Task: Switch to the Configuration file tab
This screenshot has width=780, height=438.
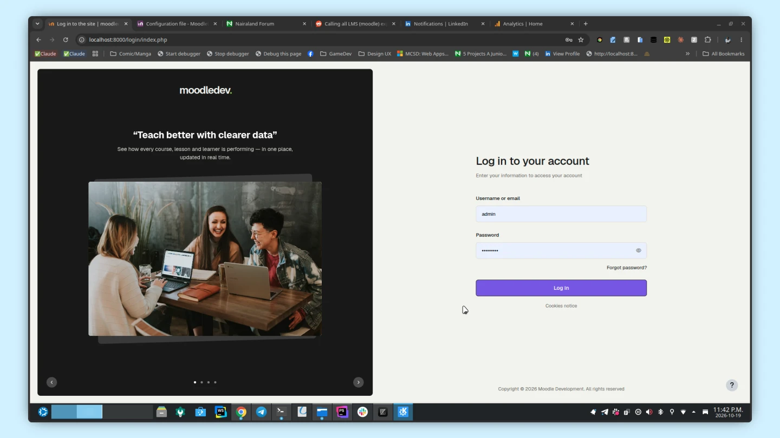Action: (176, 24)
